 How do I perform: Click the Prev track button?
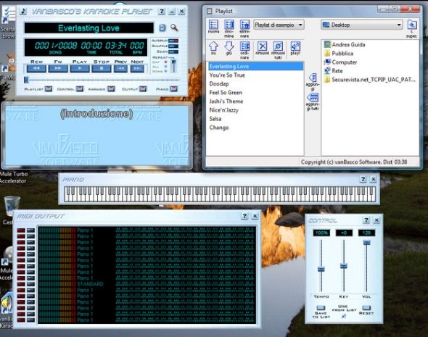120,68
